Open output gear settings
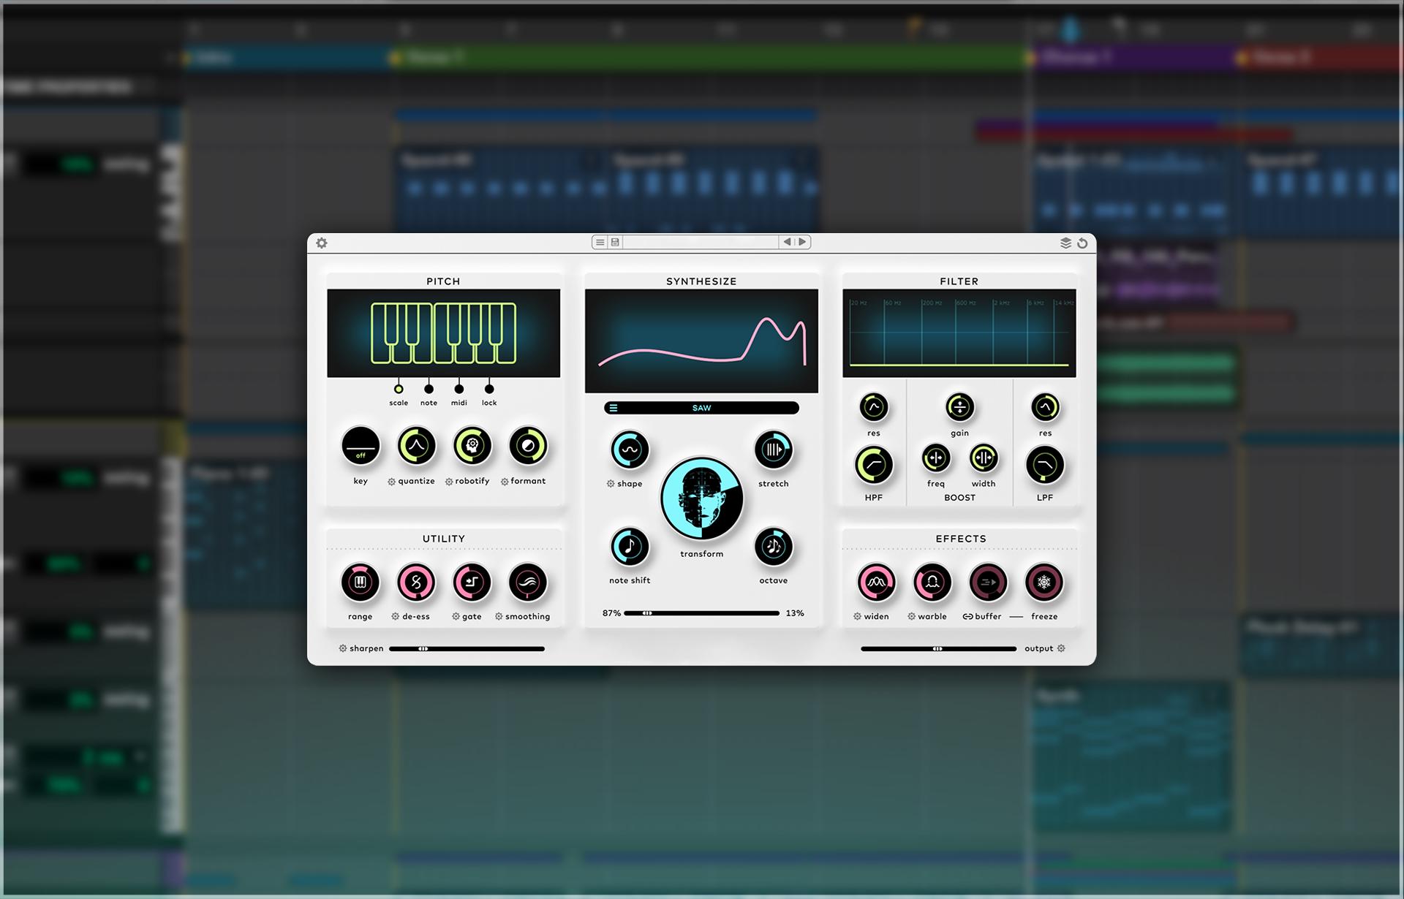The width and height of the screenshot is (1404, 899). pyautogui.click(x=1061, y=648)
